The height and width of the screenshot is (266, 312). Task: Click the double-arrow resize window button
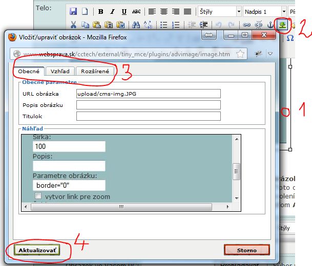pos(209,35)
